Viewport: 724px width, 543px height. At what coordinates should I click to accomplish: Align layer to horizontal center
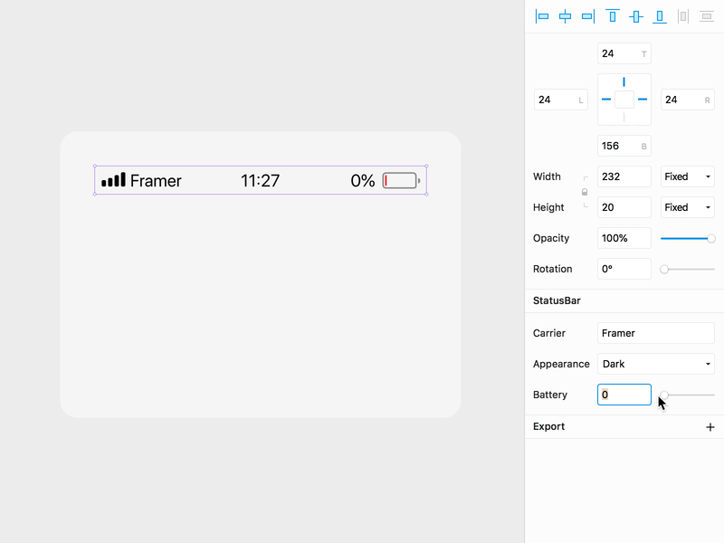(x=565, y=16)
